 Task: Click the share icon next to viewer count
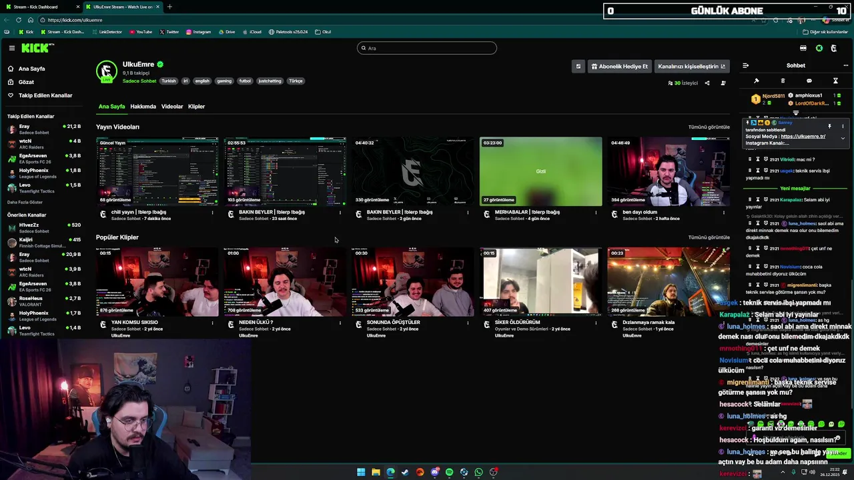707,83
